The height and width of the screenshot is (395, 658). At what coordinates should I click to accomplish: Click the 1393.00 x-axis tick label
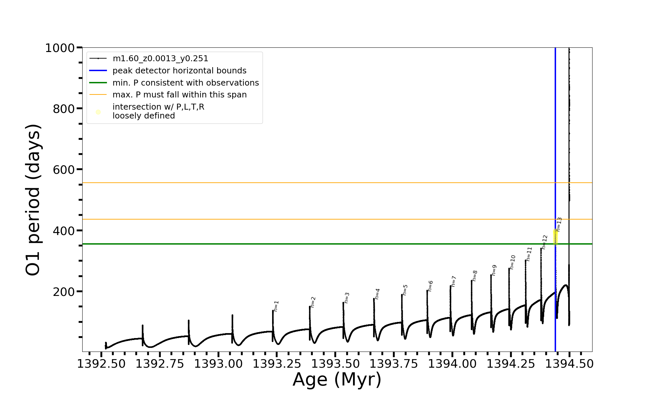[x=218, y=364]
